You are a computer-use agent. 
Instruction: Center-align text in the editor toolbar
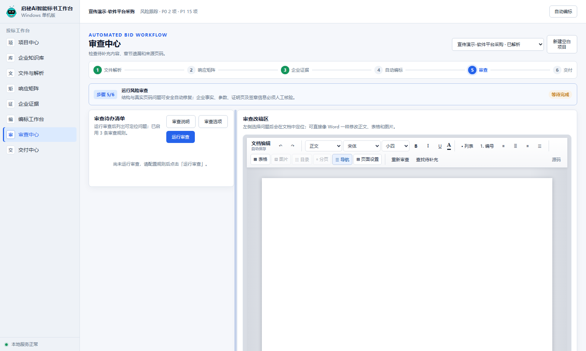[515, 146]
